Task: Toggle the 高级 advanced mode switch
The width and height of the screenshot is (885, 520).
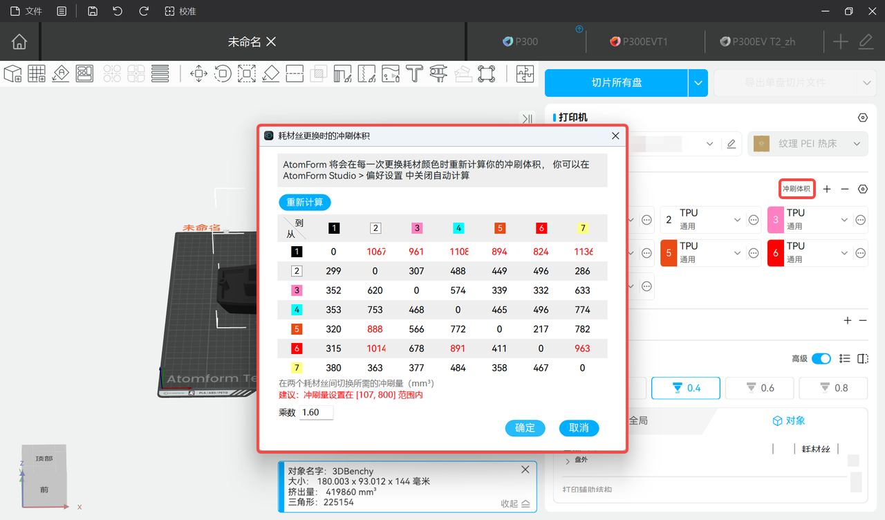Action: point(821,358)
